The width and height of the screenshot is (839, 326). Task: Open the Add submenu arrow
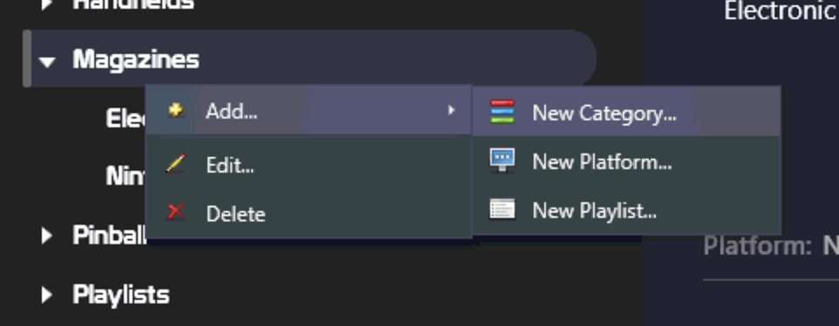coord(451,110)
